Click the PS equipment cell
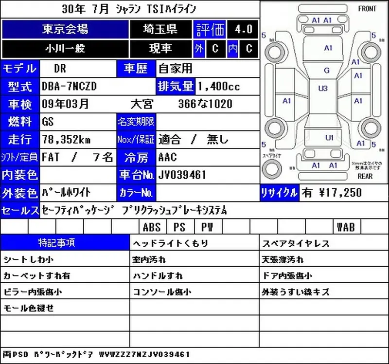Image resolution: width=389 pixels, height=364 pixels. pos(179,227)
